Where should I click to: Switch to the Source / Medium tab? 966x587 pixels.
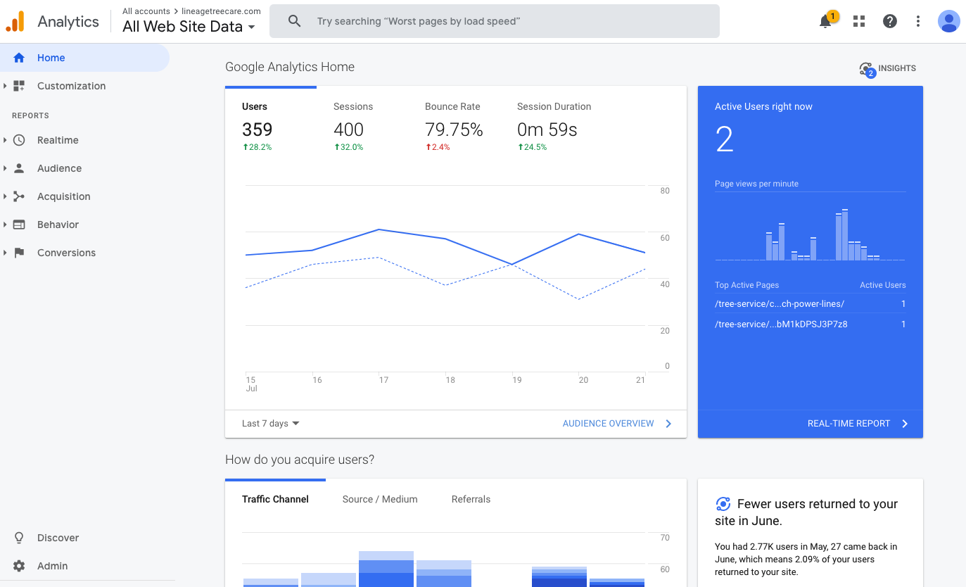380,499
